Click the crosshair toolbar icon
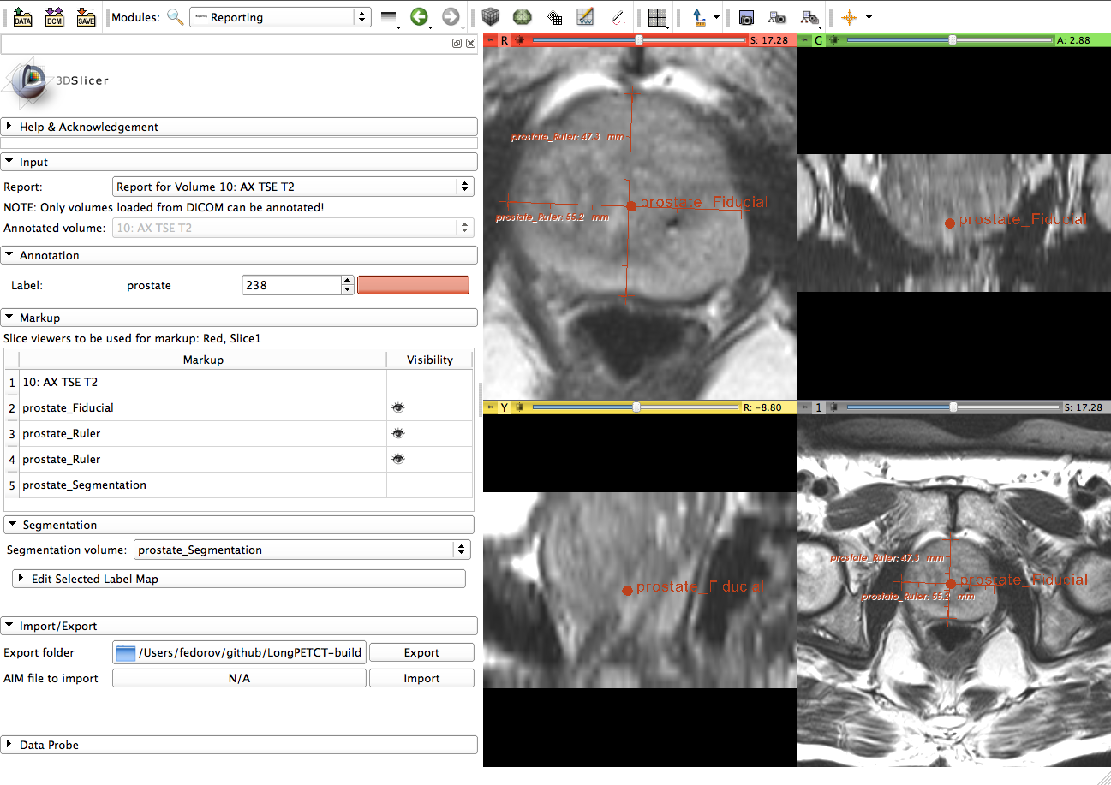This screenshot has height=785, width=1111. tap(850, 17)
